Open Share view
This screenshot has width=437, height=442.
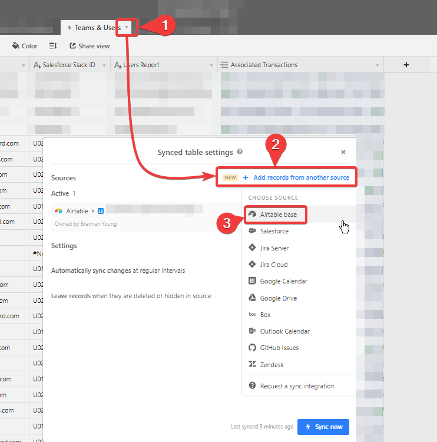click(x=90, y=46)
